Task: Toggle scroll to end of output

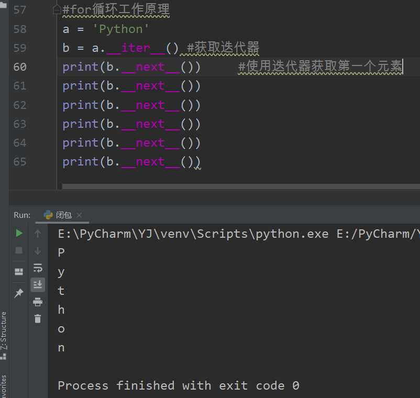Action: point(38,284)
